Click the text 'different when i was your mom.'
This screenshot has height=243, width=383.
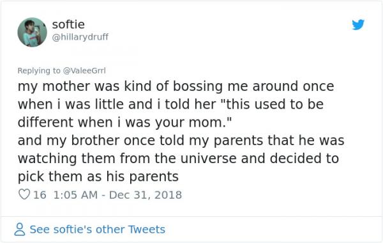[124, 122]
